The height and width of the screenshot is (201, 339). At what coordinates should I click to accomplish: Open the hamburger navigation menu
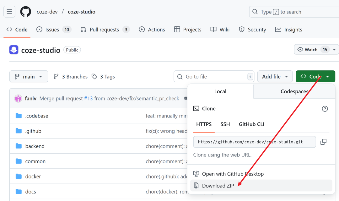coord(9,12)
